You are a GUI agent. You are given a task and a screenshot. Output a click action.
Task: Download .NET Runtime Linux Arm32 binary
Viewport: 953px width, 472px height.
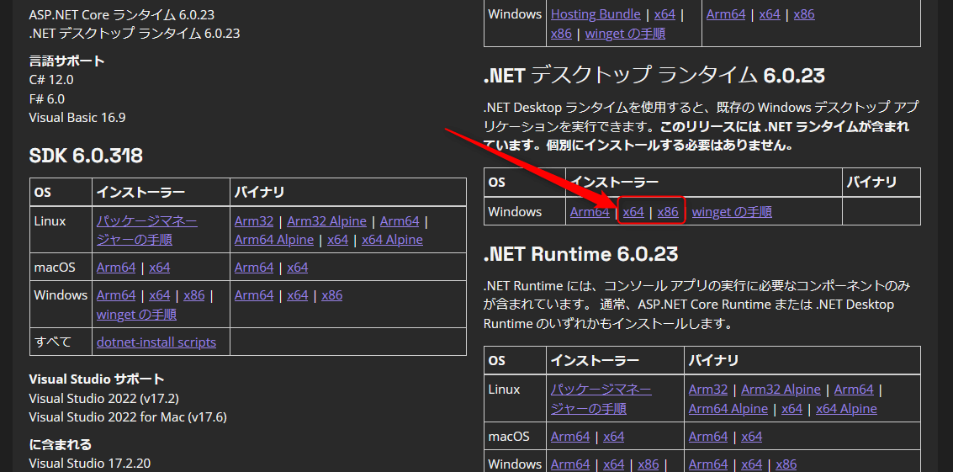[x=708, y=390]
